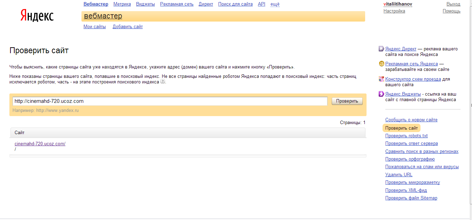Click Конструктор схем проезда link
472x220 pixels.
413,79
